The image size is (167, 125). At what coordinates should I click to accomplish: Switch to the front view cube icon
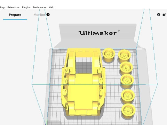click(x=164, y=15)
